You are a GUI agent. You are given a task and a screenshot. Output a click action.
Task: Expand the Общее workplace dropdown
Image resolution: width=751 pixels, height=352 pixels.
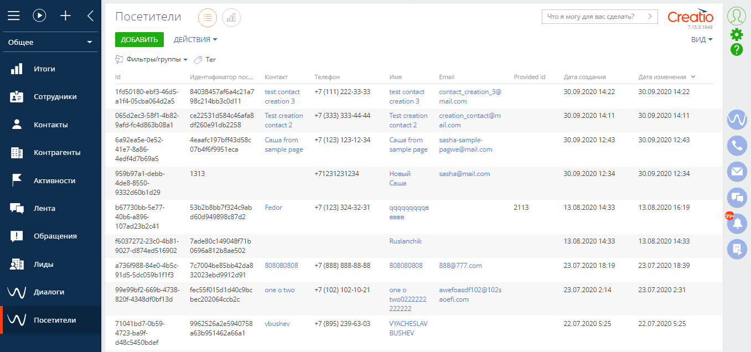[50, 43]
